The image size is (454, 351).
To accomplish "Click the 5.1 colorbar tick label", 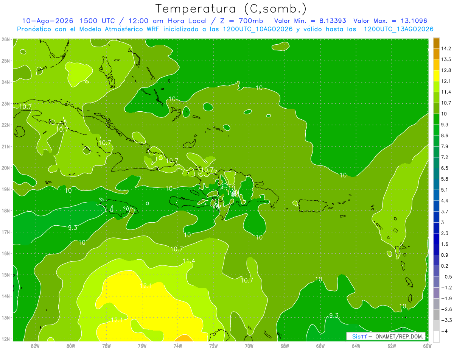I will click(445, 190).
